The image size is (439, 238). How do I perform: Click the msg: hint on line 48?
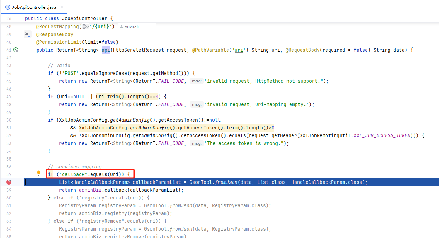196,105
